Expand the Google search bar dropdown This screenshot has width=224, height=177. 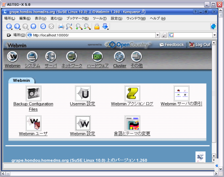pyautogui.click(x=215, y=35)
